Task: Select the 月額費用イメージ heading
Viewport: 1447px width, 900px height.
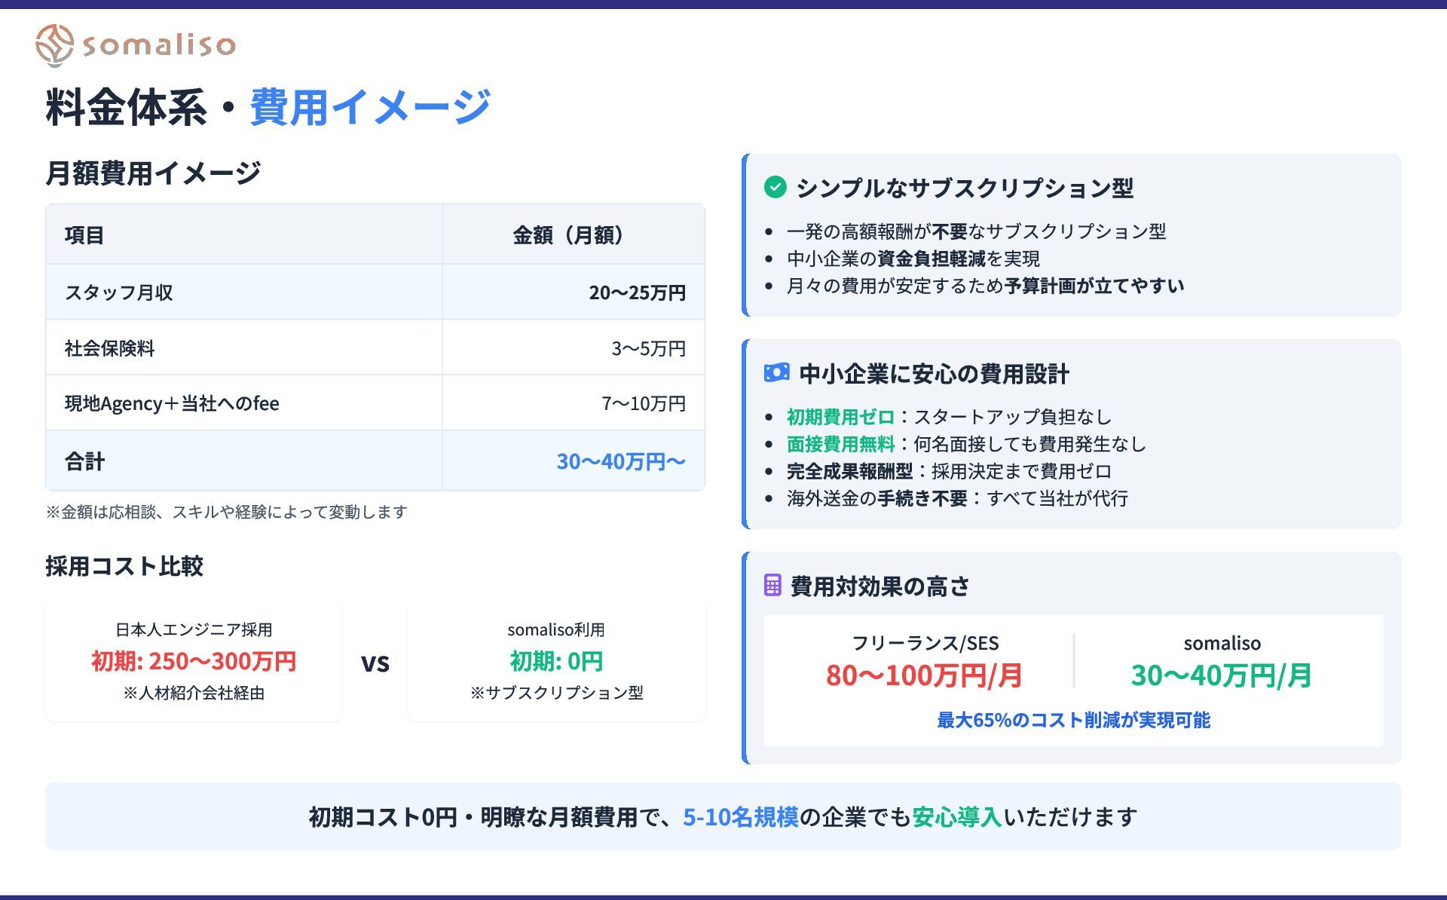Action: tap(153, 173)
